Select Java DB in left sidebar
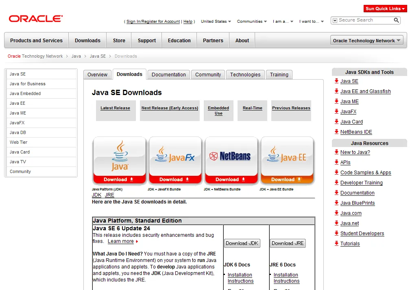The width and height of the screenshot is (410, 290). click(x=41, y=132)
